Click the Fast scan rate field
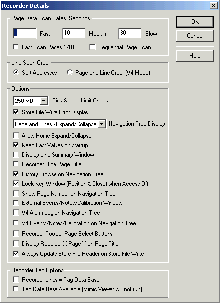Viewport: 220px width, 303px height. (25, 33)
